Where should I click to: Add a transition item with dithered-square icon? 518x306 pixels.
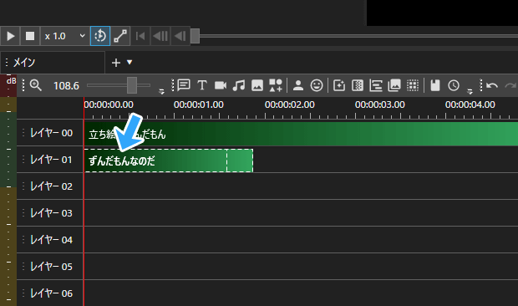pos(358,85)
